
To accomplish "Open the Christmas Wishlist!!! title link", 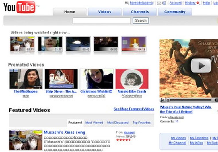I will pyautogui.click(x=96, y=91).
